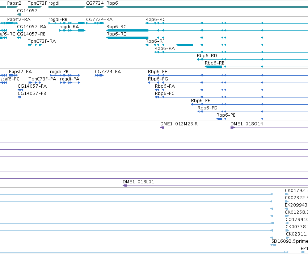Click transcript CG7724-RA

pos(100,20)
